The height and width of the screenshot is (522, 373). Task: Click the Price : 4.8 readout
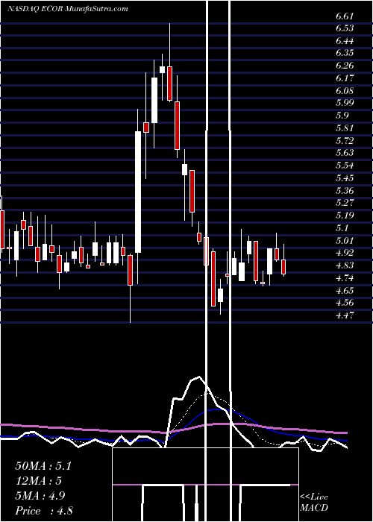click(44, 511)
